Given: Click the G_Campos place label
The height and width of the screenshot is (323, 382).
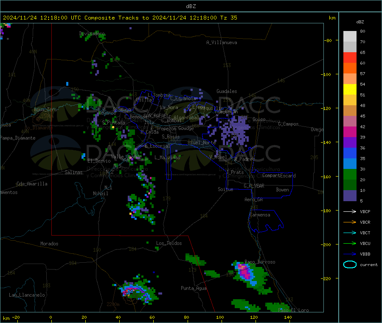Looking at the screenshot, I should 288,124.
